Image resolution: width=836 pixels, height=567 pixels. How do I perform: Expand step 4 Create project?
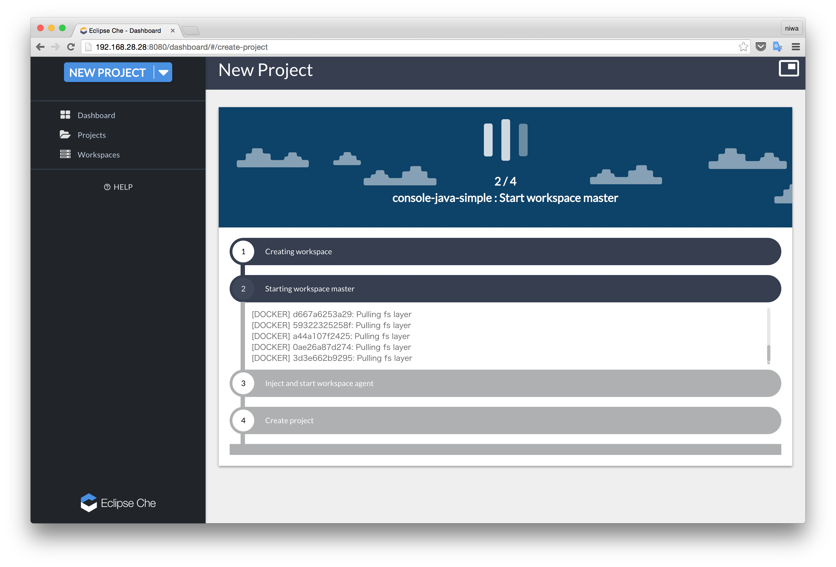coord(505,420)
